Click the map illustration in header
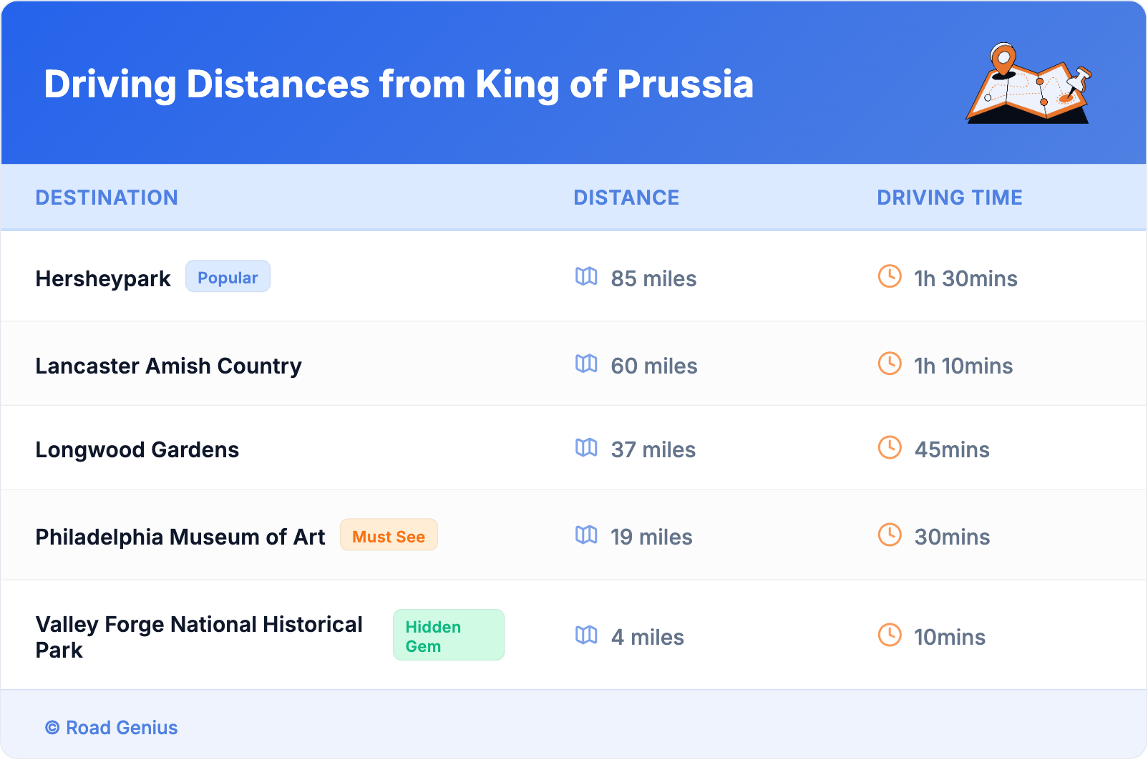 click(x=1028, y=84)
